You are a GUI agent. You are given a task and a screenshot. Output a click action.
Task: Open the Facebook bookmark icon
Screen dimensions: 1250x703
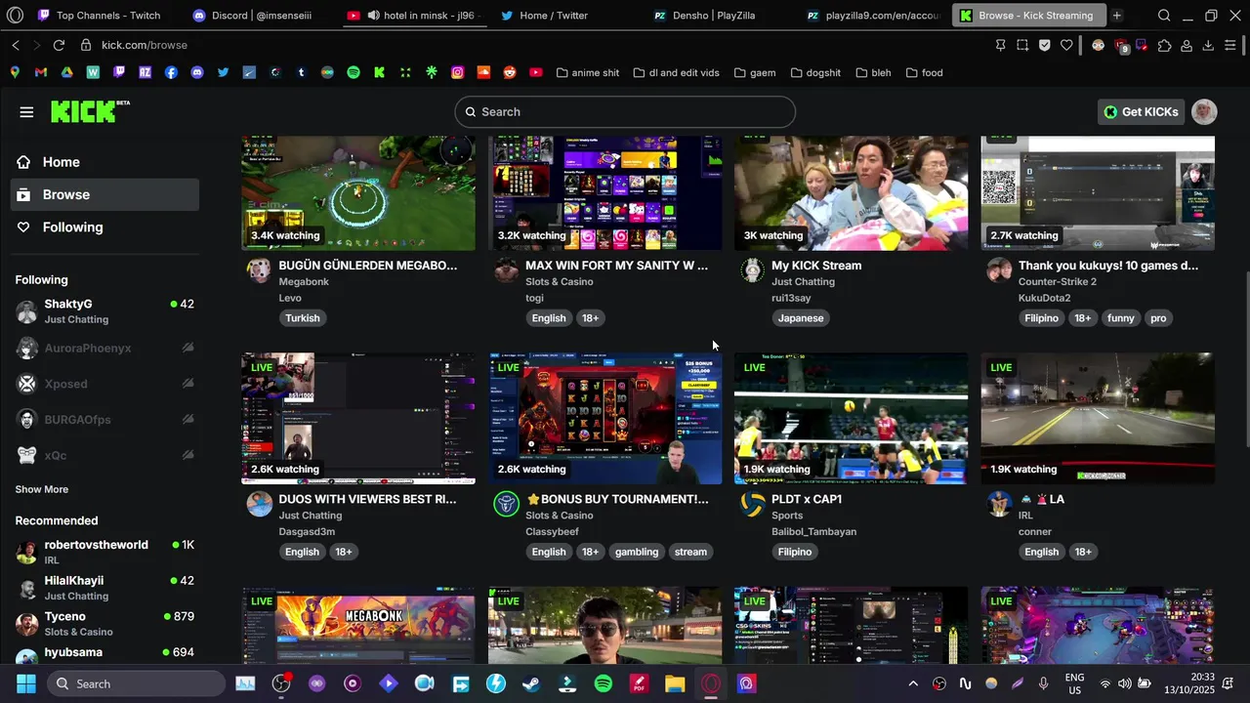[x=171, y=72]
